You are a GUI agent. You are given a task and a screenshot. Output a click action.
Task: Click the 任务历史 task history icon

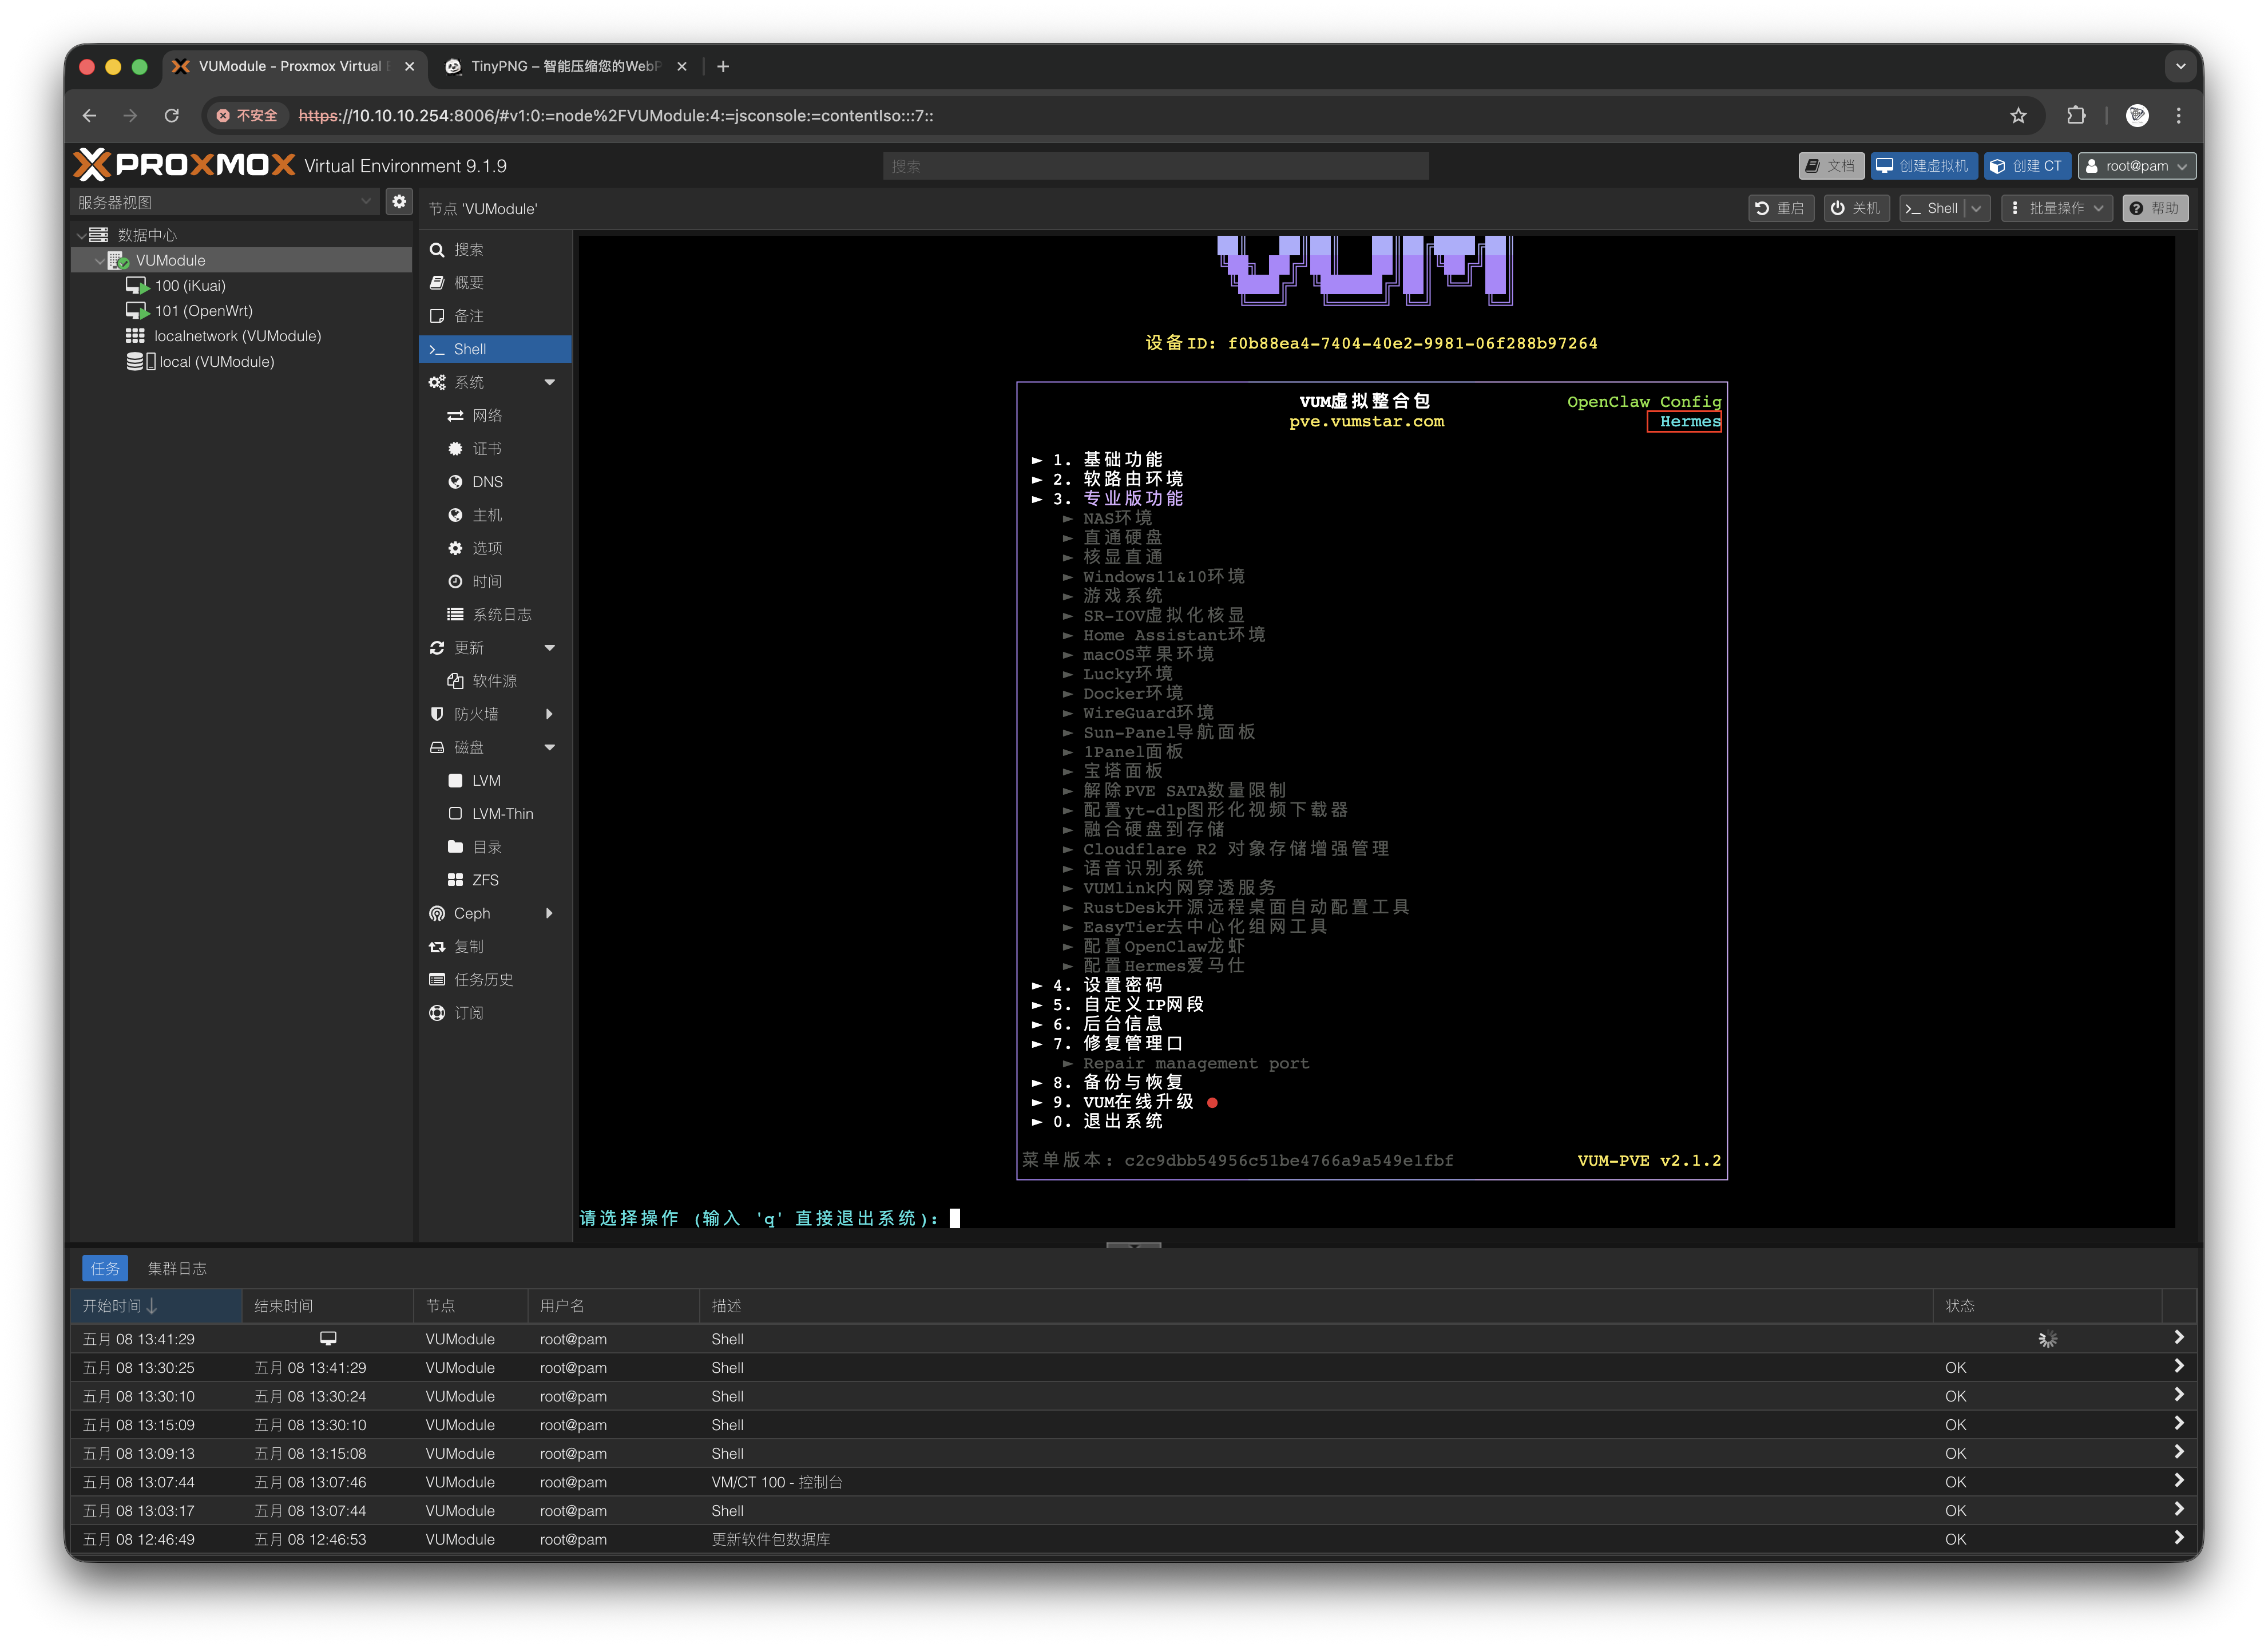click(437, 979)
